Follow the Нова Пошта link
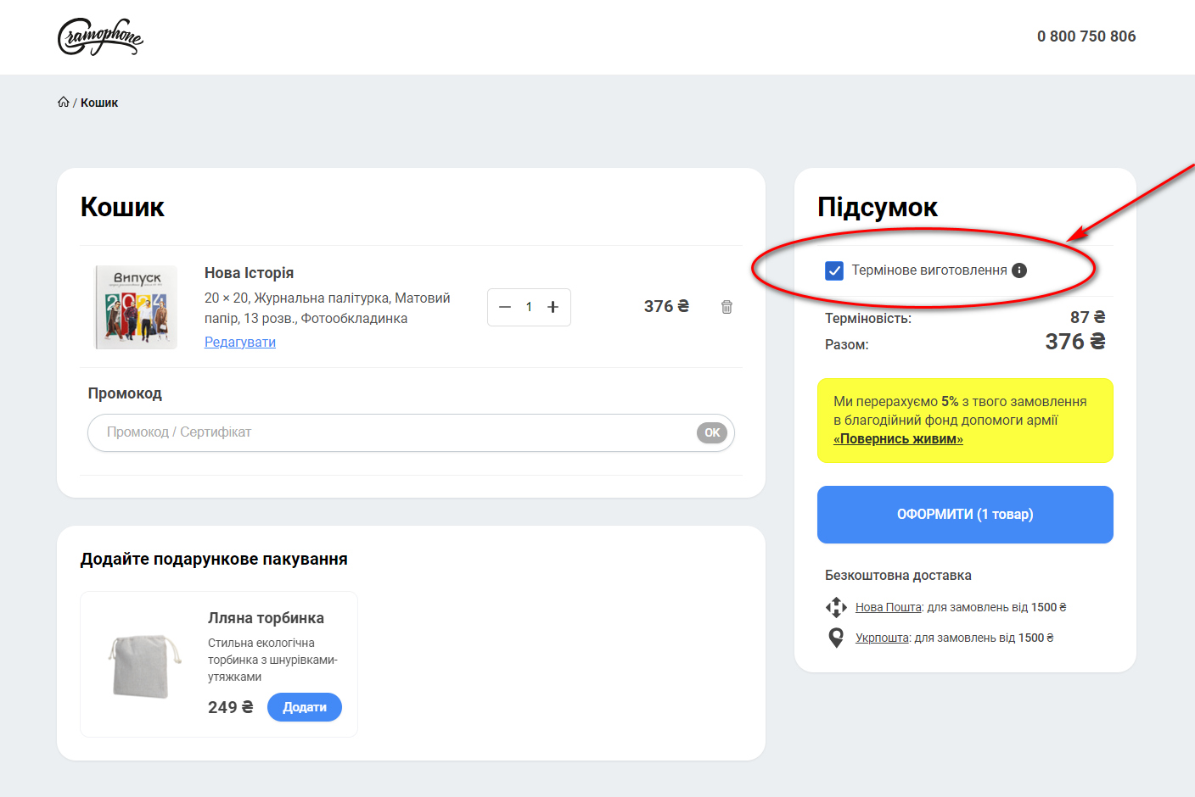1195x797 pixels. (x=888, y=607)
